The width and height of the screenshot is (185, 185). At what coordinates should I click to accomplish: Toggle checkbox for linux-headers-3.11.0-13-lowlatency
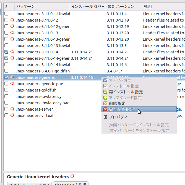6,46
